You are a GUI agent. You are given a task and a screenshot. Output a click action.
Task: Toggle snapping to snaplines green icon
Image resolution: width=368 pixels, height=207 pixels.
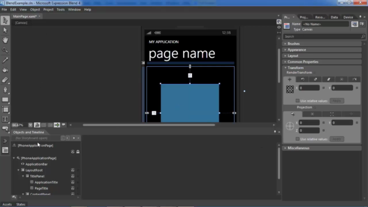point(57,125)
